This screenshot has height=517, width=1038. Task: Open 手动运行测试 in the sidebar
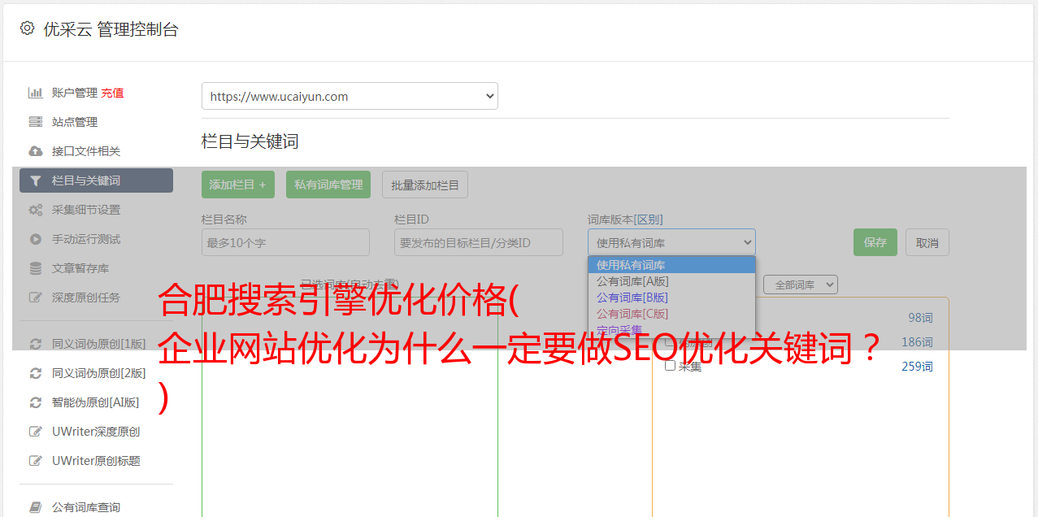click(86, 239)
